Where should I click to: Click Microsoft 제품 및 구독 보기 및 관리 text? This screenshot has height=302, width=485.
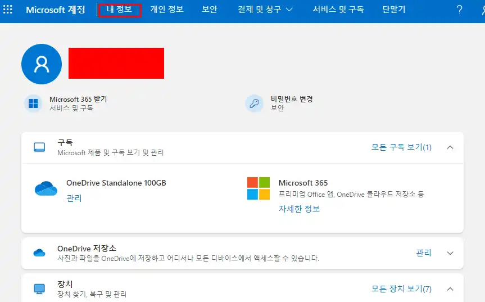pos(110,152)
